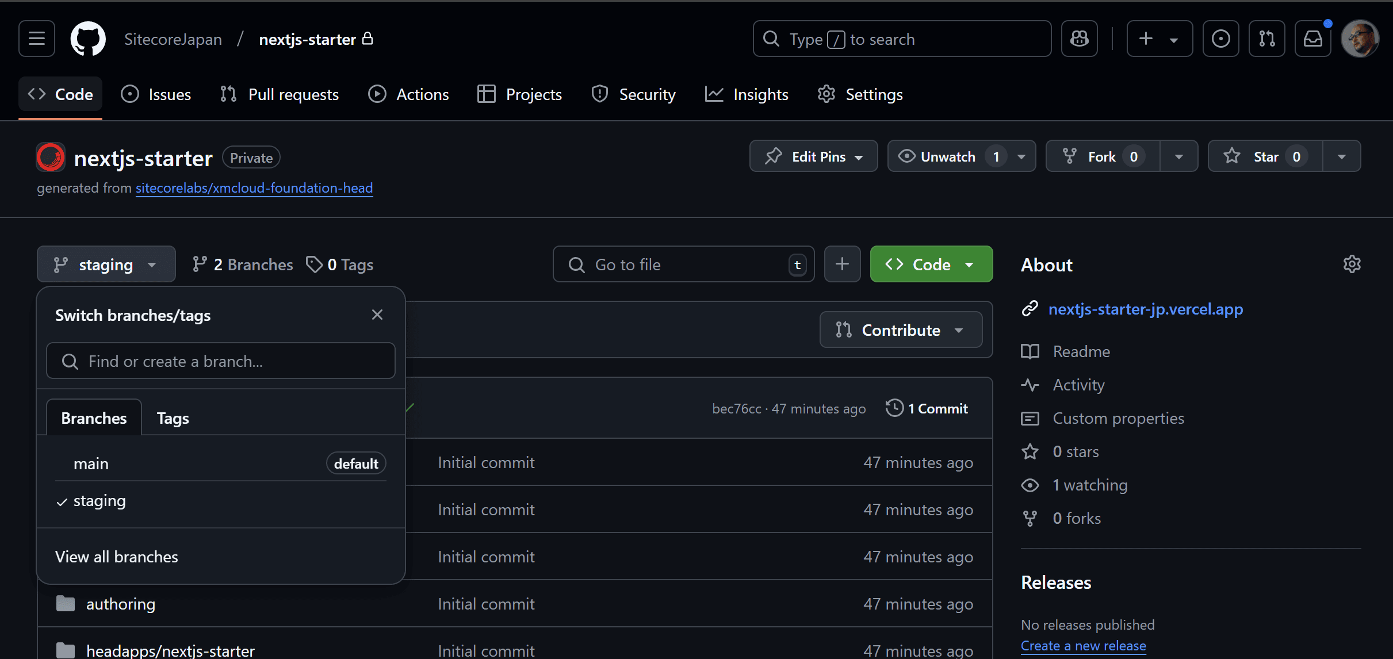Screen dimensions: 1393x659
Task: Click the Find or create a branch field
Action: (x=221, y=361)
